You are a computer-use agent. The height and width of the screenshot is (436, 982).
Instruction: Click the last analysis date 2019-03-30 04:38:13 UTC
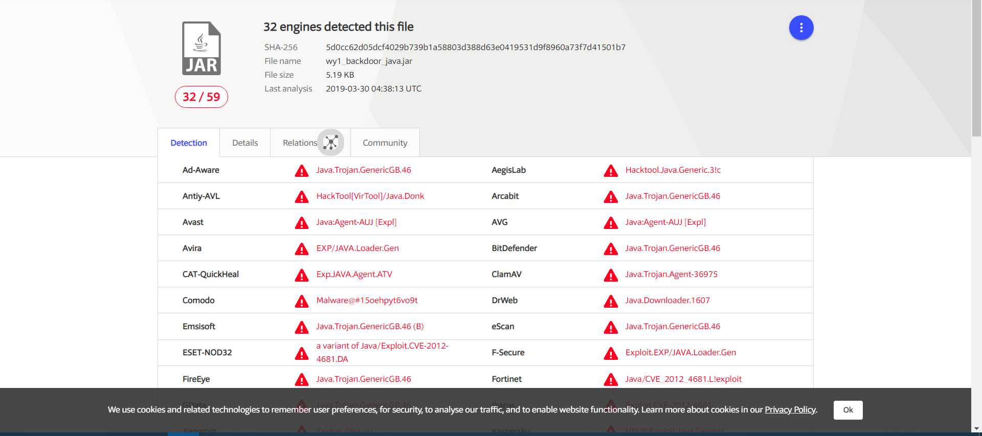[374, 88]
